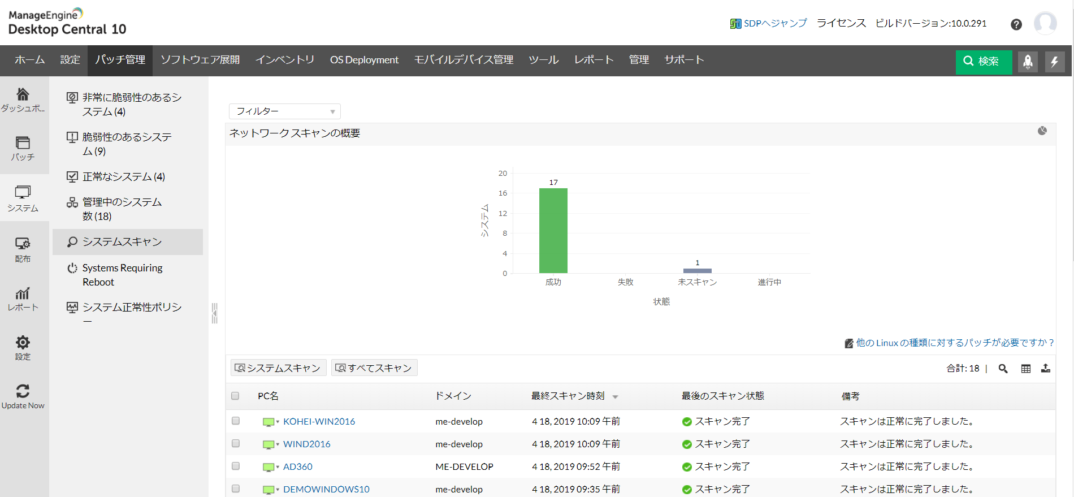Viewport: 1074px width, 497px height.
Task: Click the すべてスキャン button
Action: point(374,368)
